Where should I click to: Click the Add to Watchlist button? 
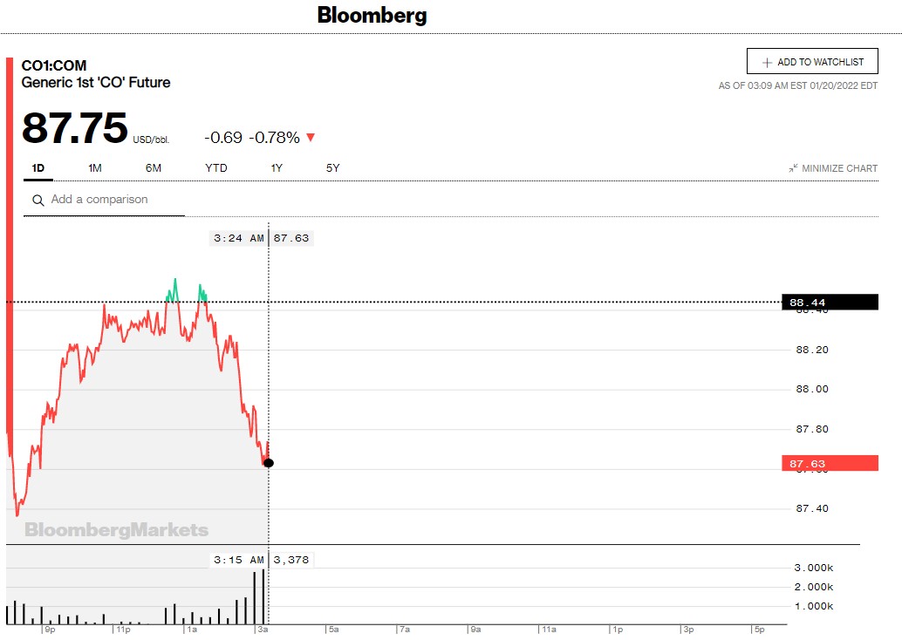point(812,62)
